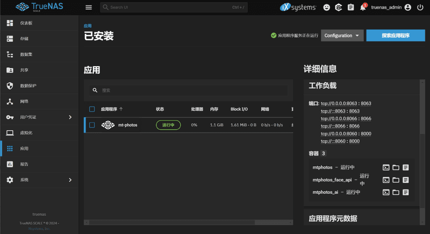Click the 1.1 GiB memory value
Viewport: 430px width, 234px height.
[217, 125]
